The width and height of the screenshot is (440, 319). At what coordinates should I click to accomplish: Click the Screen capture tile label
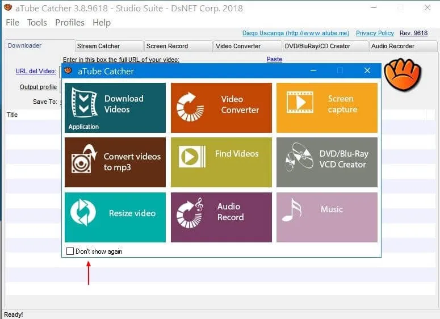[x=342, y=104]
